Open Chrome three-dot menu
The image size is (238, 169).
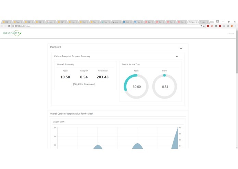236,26
